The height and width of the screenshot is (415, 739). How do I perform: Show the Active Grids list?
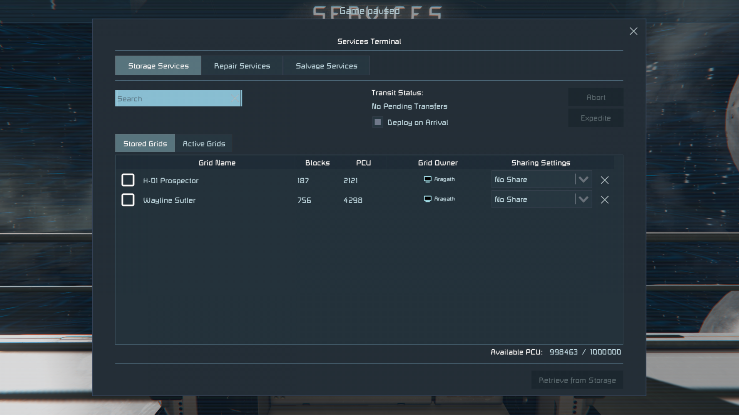[x=204, y=143]
